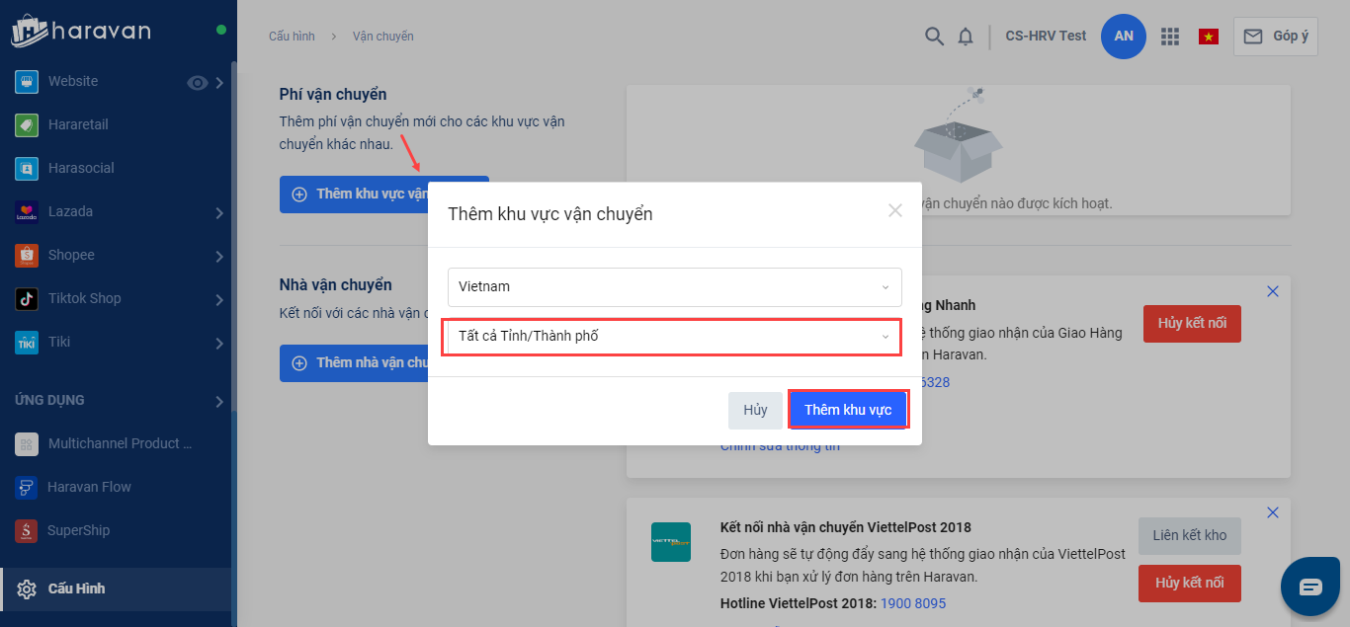Click the Vận chuyển breadcrumb
This screenshot has height=627, width=1350.
point(383,37)
